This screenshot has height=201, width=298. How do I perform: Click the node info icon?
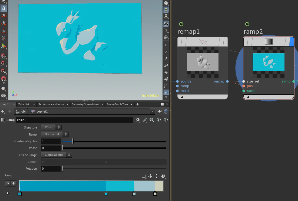click(159, 120)
